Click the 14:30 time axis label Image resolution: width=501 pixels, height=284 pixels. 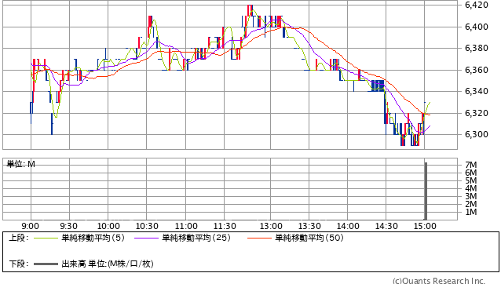tap(386, 226)
